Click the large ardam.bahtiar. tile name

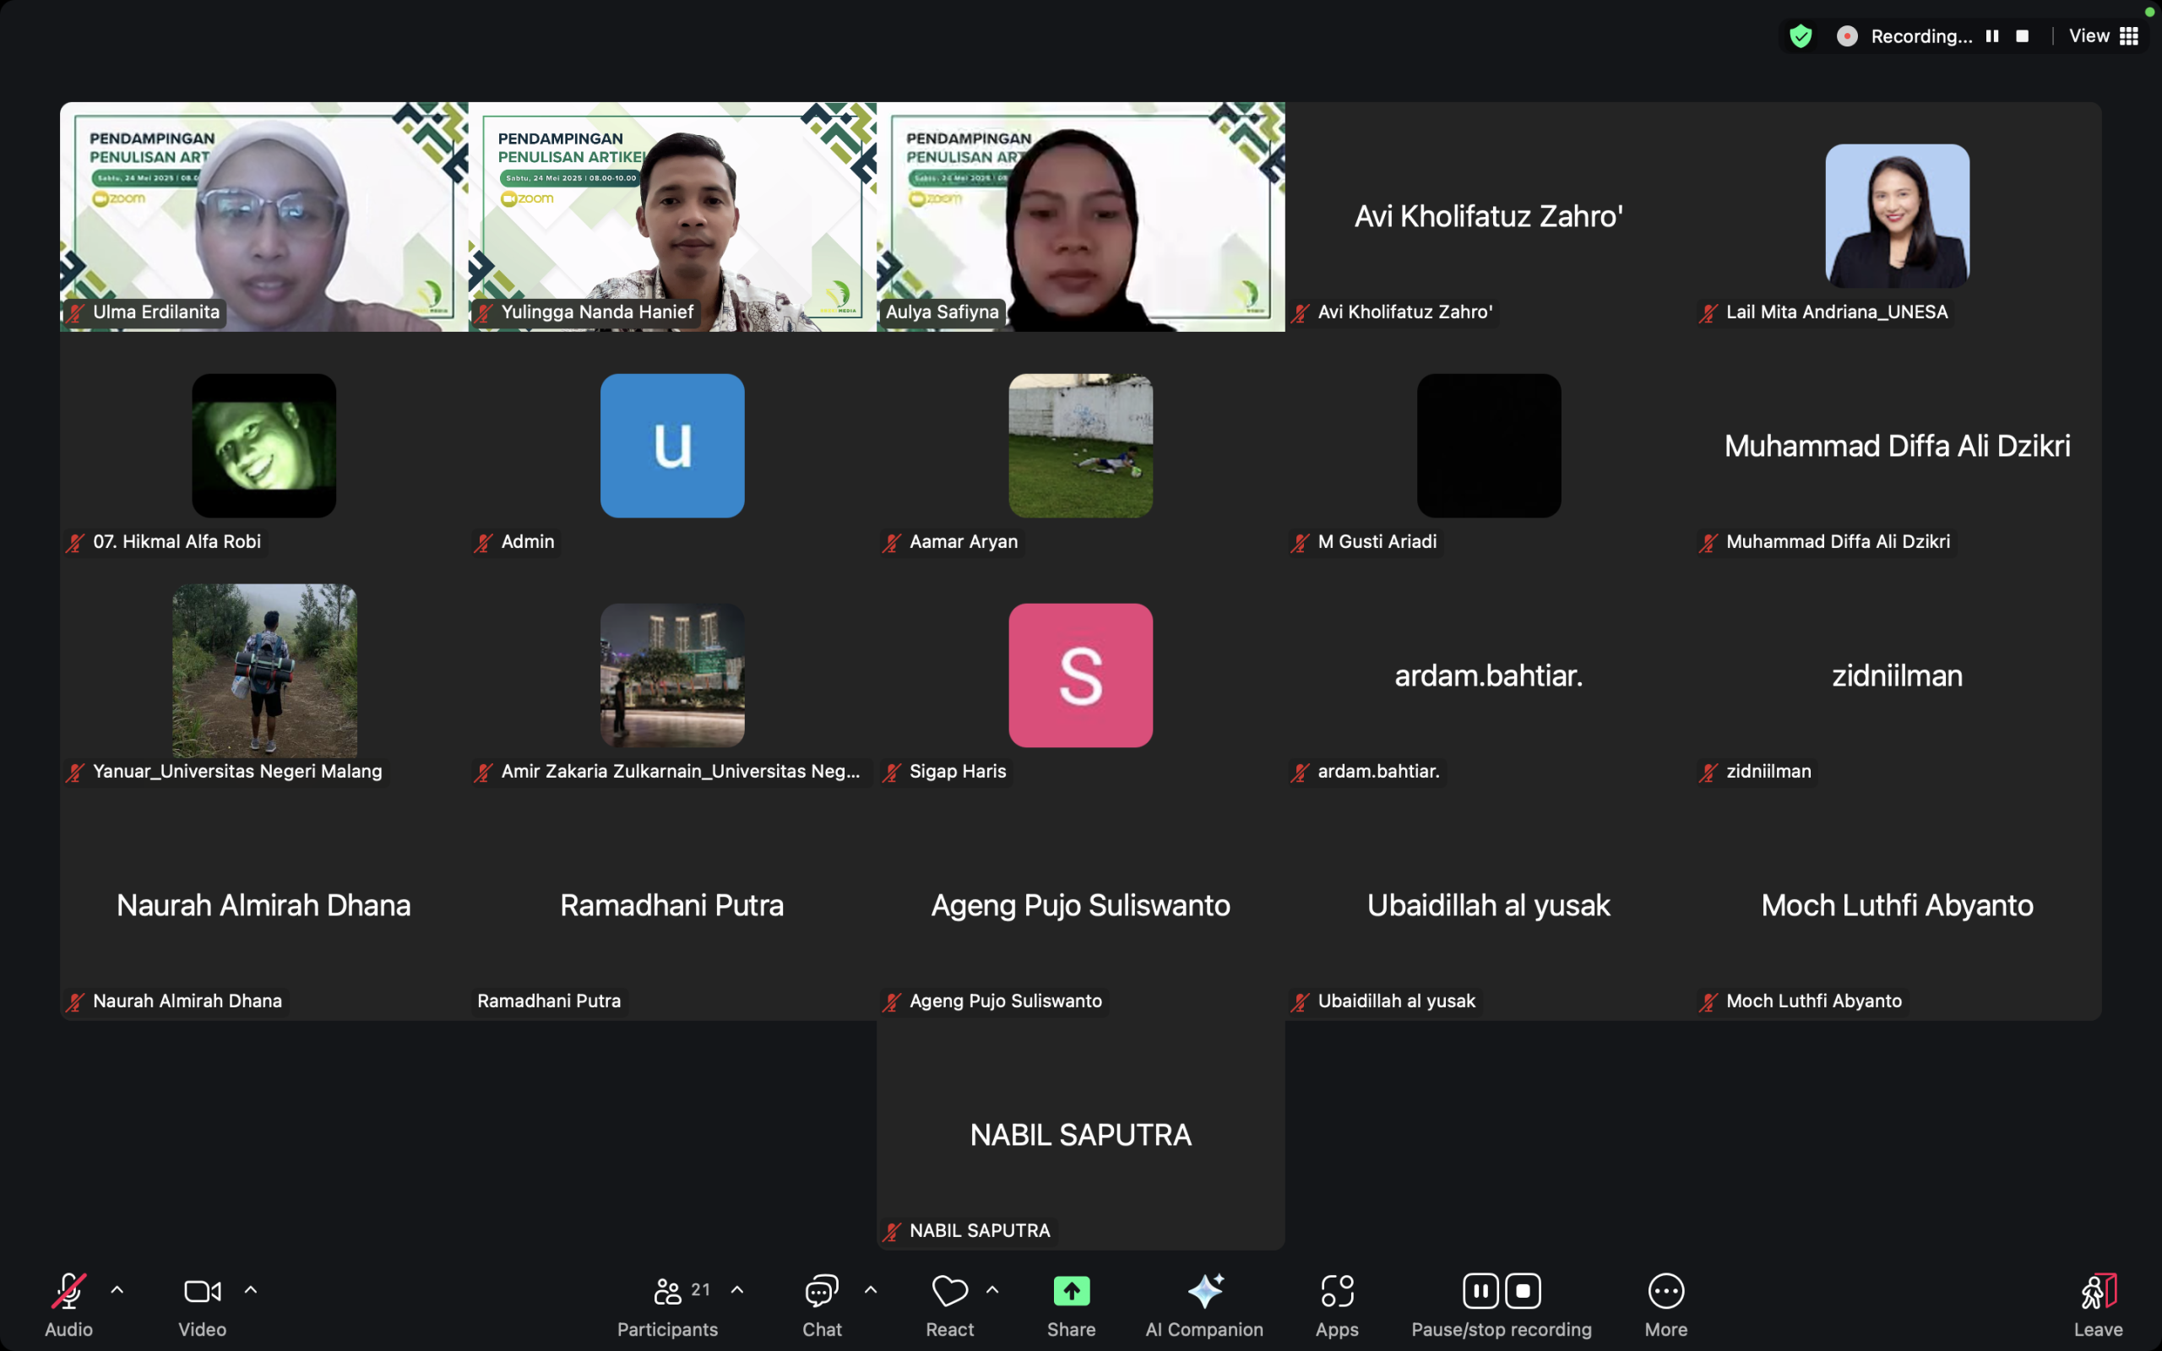tap(1488, 675)
